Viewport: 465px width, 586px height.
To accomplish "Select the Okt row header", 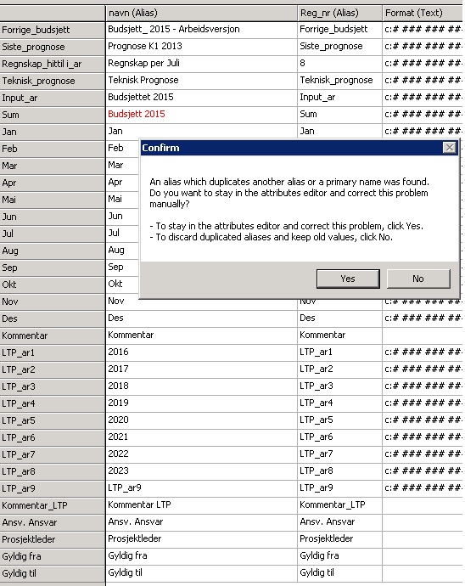I will coord(53,285).
